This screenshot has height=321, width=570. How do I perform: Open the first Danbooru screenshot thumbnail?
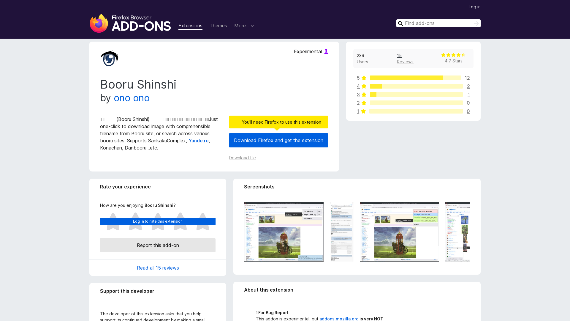click(284, 232)
